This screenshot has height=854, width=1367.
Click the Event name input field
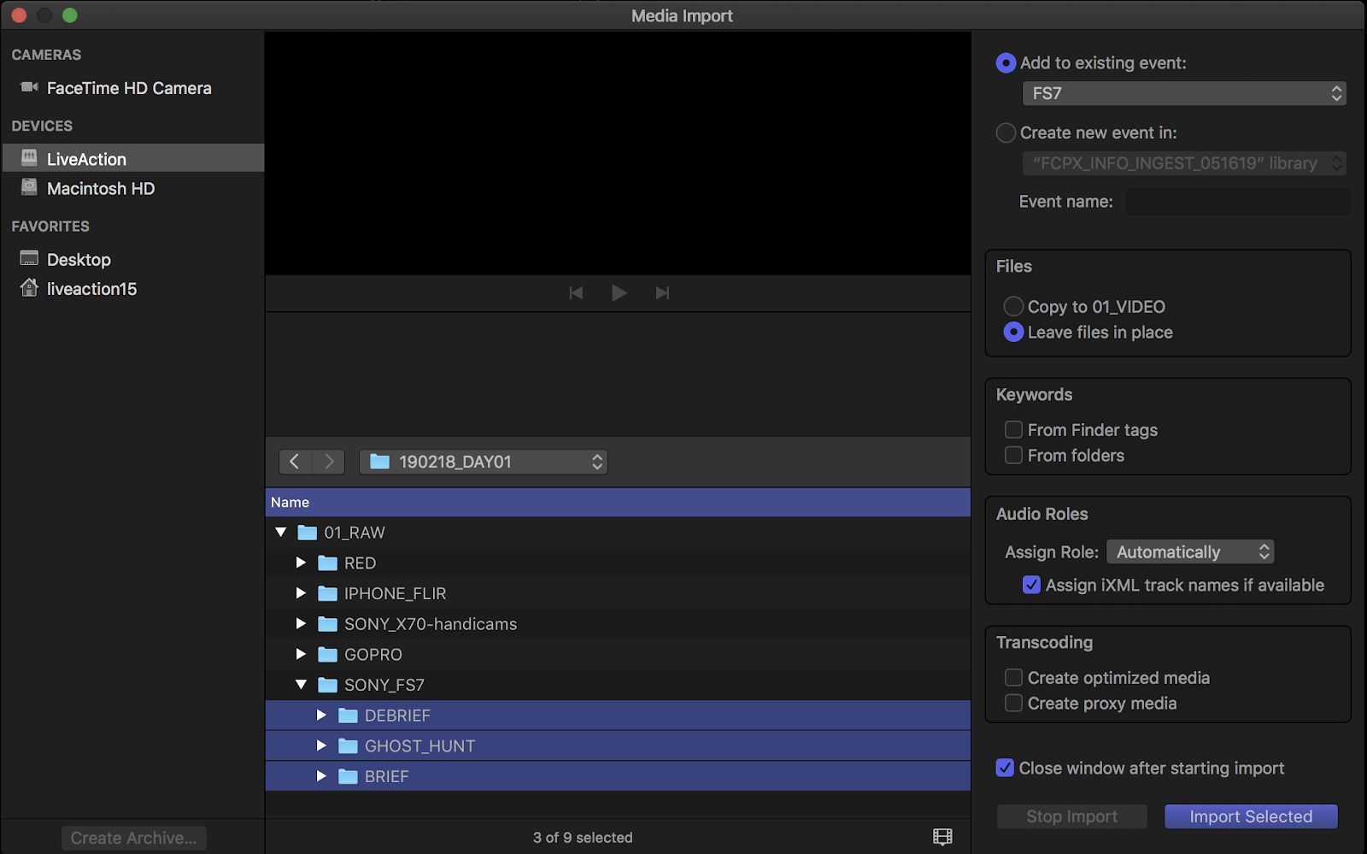coord(1238,202)
